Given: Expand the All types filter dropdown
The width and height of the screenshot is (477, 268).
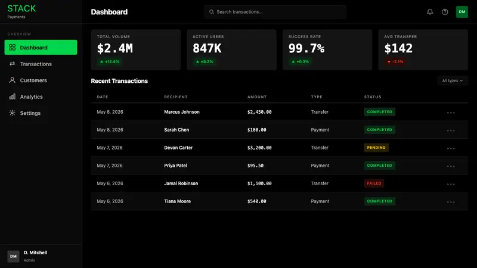Looking at the screenshot, I should click(x=453, y=80).
